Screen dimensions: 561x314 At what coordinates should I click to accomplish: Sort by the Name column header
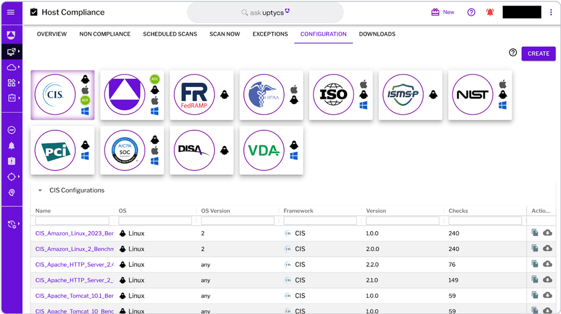pyautogui.click(x=43, y=211)
